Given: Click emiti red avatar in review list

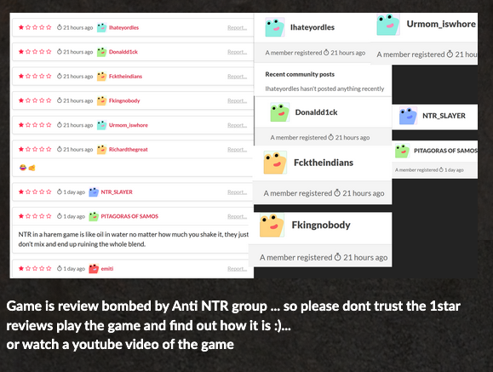Looking at the screenshot, I should (x=94, y=268).
